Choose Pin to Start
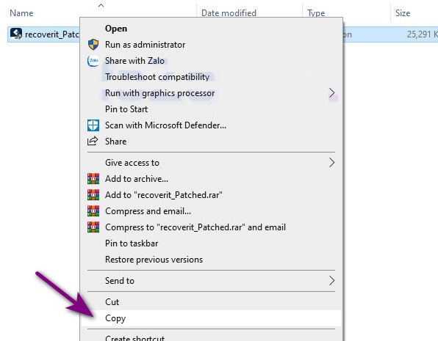 click(212, 109)
